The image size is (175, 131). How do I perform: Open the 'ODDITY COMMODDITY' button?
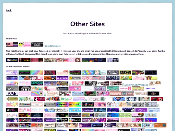25,125
